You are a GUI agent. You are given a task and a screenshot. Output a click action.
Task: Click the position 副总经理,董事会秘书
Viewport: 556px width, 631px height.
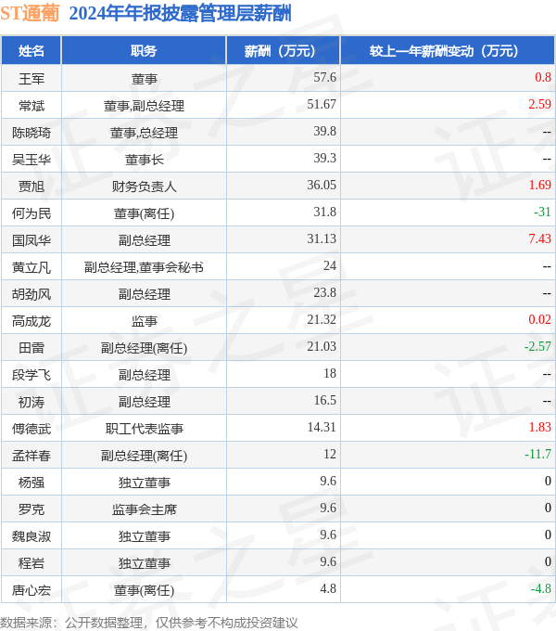click(x=144, y=267)
